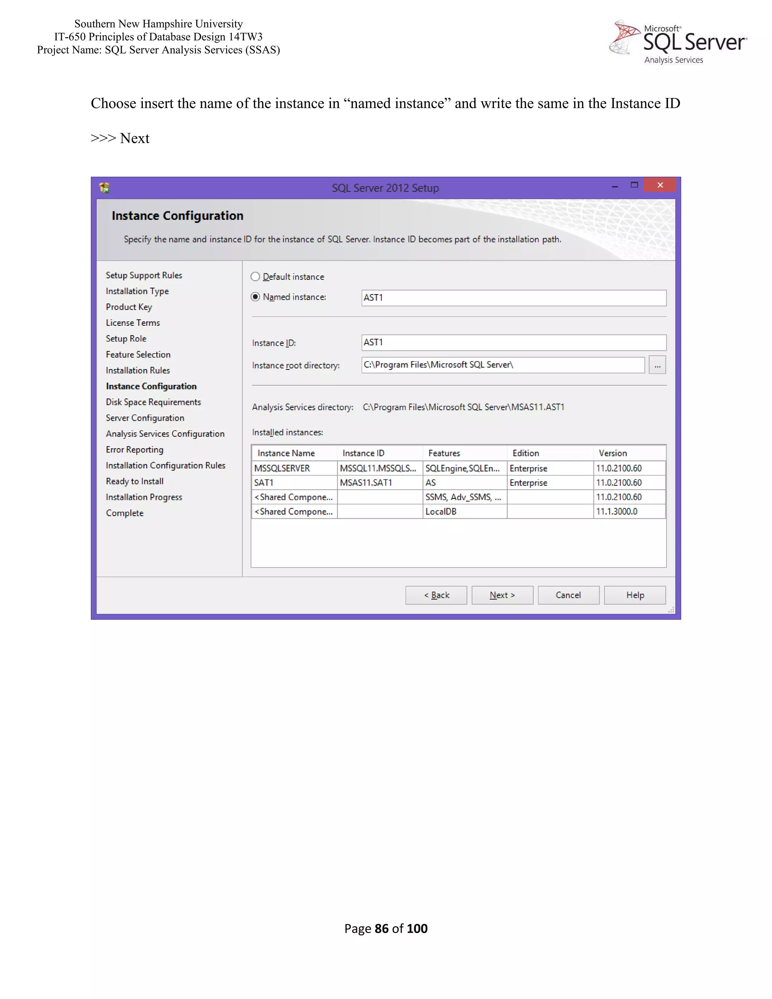Viewport: 772px width, 999px height.
Task: Maximize the SQL Server 2012 Setup window
Action: [634, 185]
